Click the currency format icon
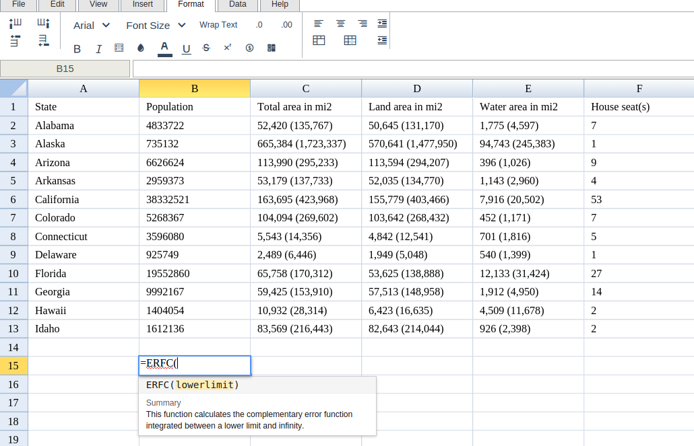694x446 pixels. coord(249,48)
